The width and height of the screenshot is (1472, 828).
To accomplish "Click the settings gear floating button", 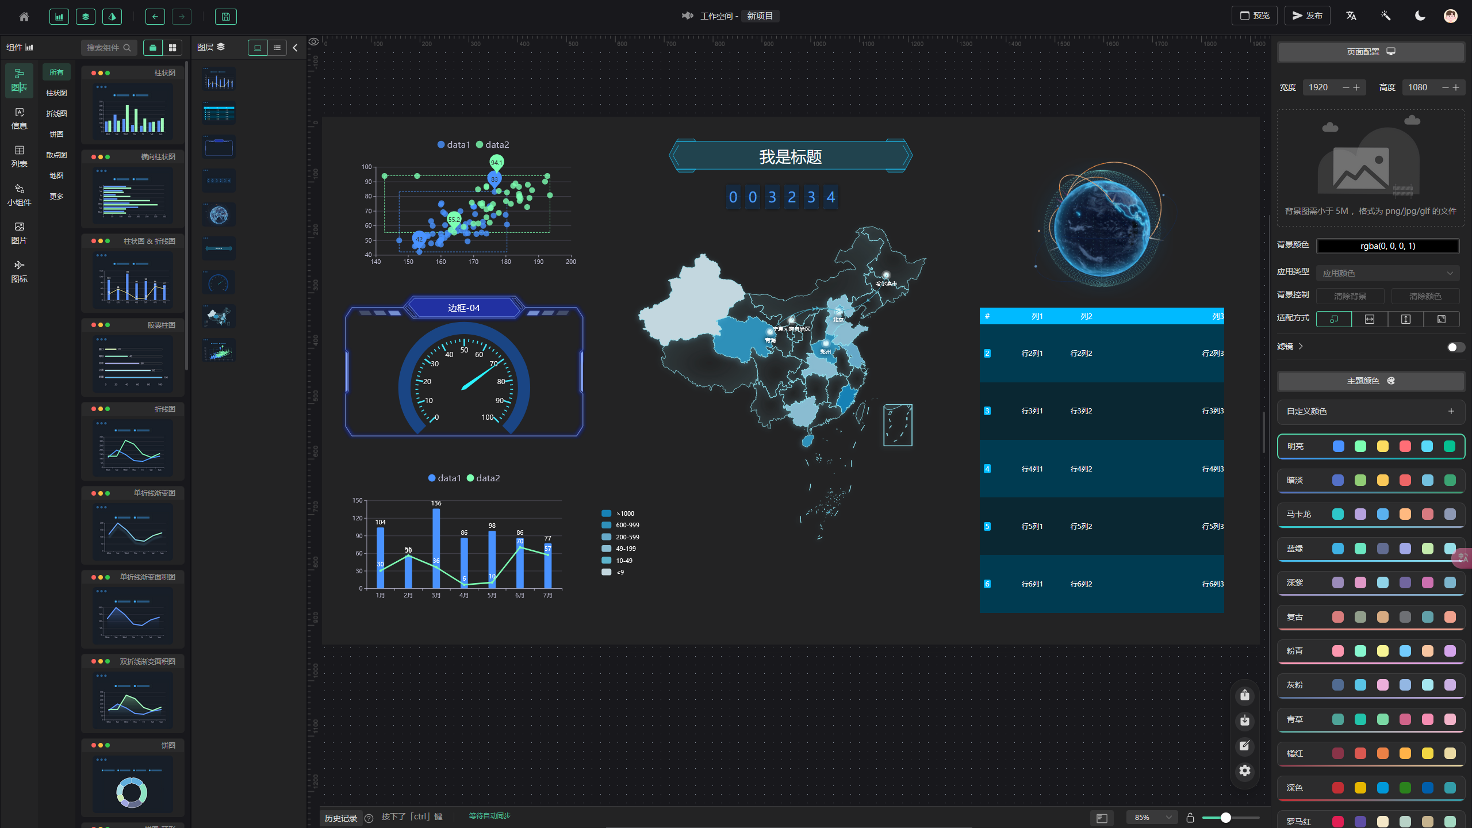I will (x=1245, y=770).
